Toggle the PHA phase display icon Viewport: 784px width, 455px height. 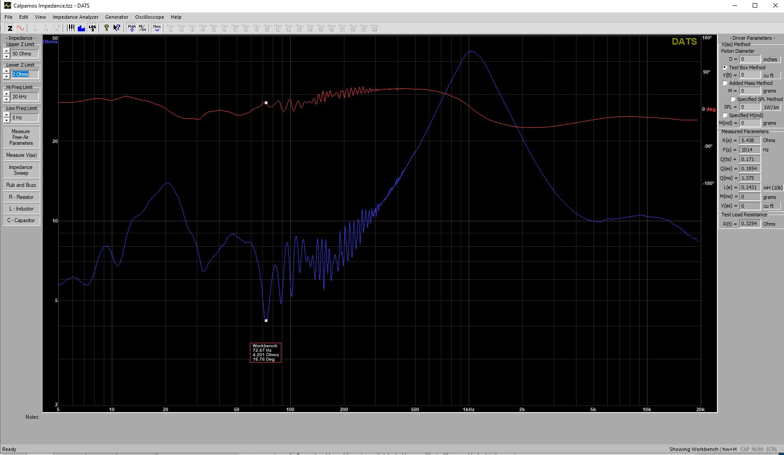click(131, 28)
